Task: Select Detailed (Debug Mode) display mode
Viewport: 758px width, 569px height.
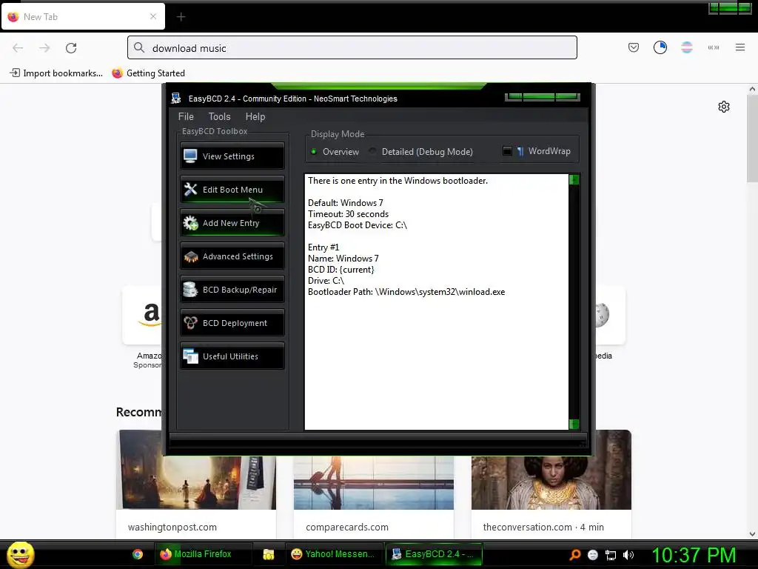Action: tap(420, 151)
